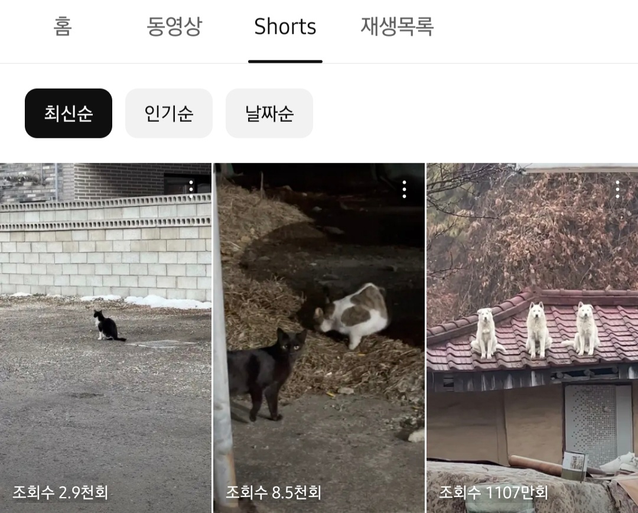This screenshot has width=638, height=513.
Task: Play the short with 조회수 8.5천회
Action: tap(319, 338)
